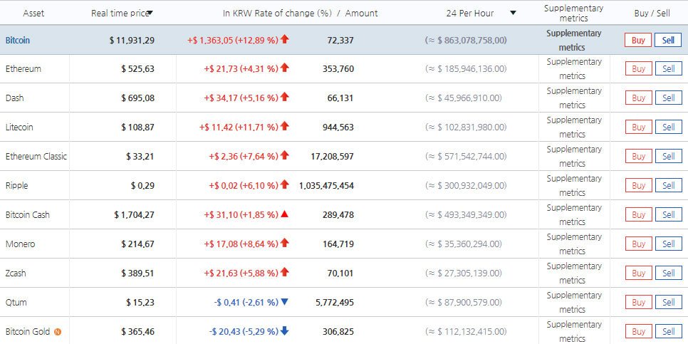Click the up arrow in Litecoin row
Screen dimensions: 688x344
pyautogui.click(x=285, y=127)
